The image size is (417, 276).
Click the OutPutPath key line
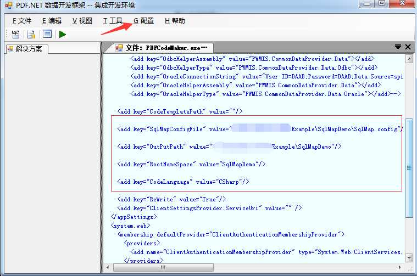(229, 147)
